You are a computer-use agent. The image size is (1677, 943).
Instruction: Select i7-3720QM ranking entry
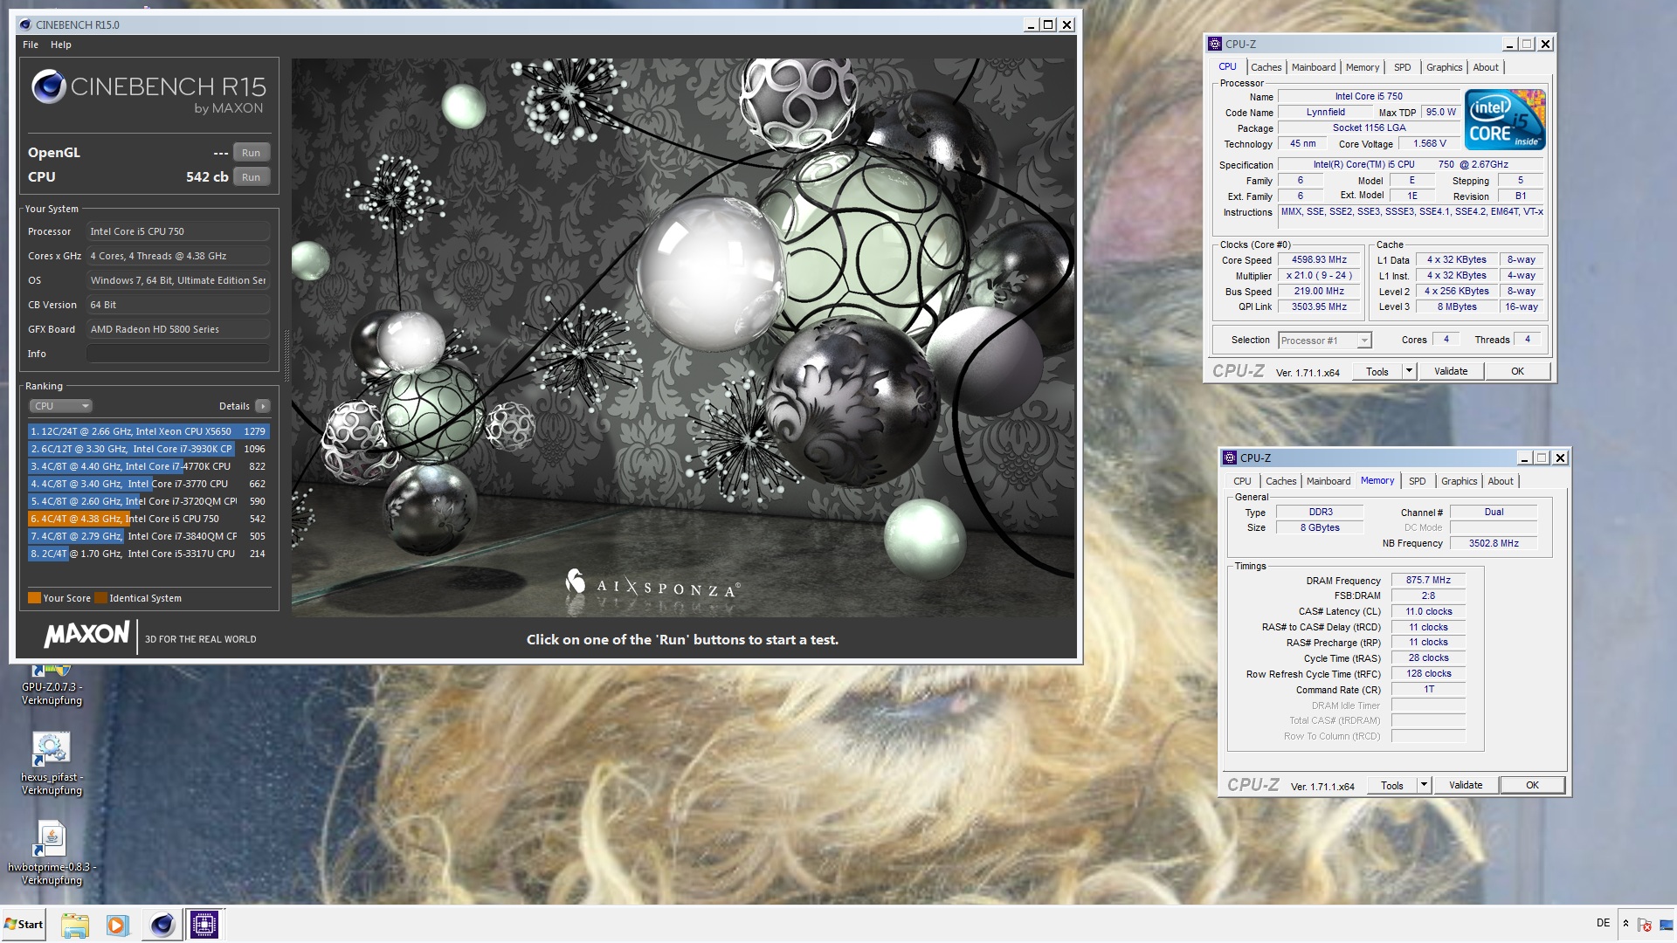(x=148, y=501)
